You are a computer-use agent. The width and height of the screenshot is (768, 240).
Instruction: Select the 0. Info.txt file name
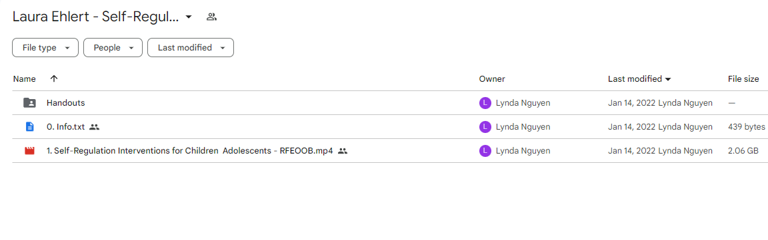tap(65, 127)
